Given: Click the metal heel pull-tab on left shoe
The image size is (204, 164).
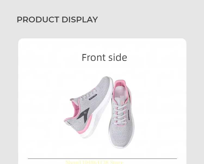Looking at the screenshot, I should 71,100.
